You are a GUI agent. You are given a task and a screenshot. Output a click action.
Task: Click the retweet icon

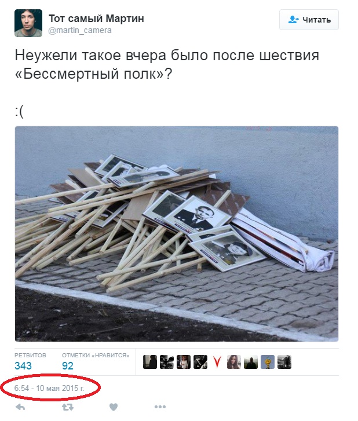point(67,407)
